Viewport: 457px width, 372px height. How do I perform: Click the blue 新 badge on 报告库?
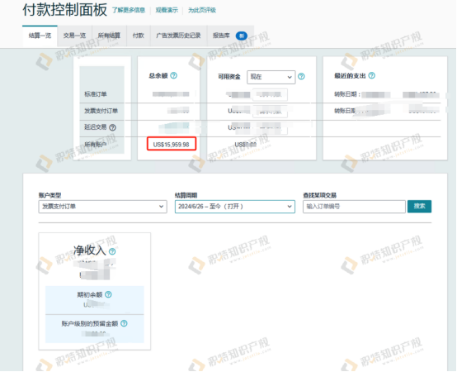click(242, 36)
